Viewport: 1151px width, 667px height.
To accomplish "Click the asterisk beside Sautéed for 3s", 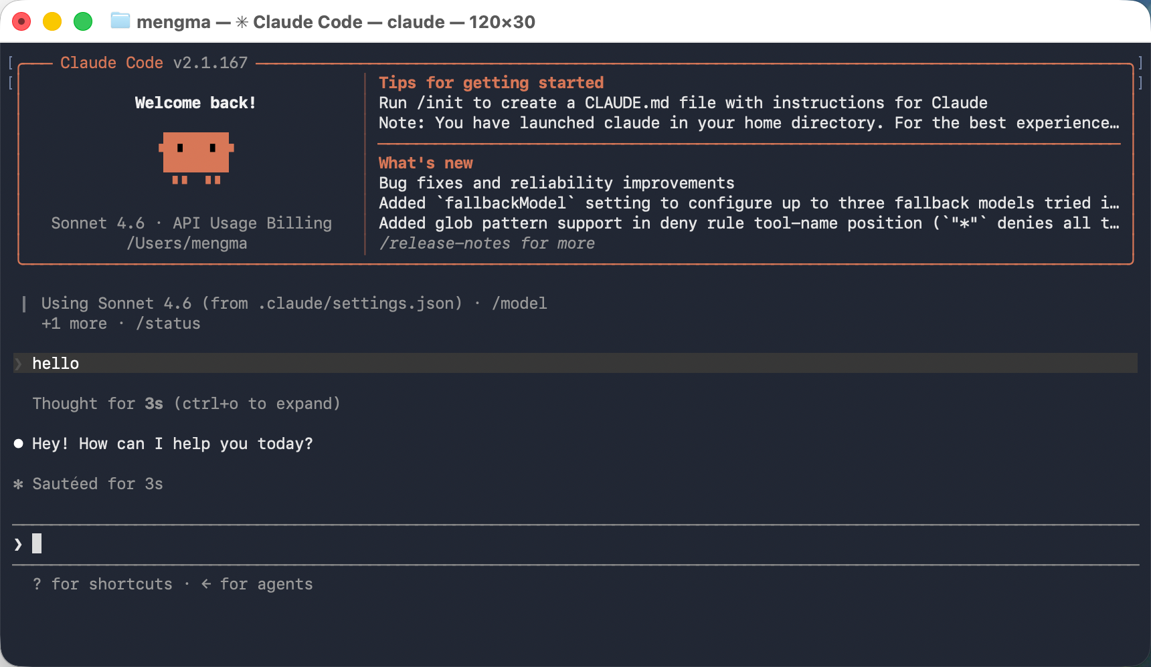I will pyautogui.click(x=19, y=484).
